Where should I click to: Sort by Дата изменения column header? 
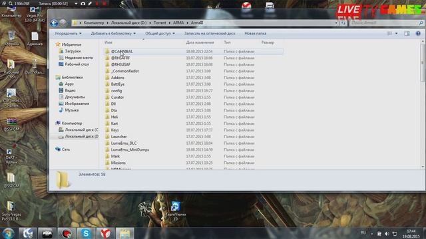200,42
